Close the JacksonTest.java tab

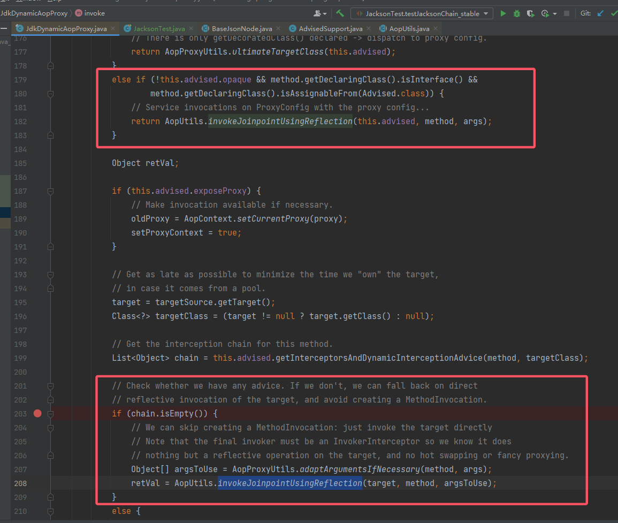(191, 28)
